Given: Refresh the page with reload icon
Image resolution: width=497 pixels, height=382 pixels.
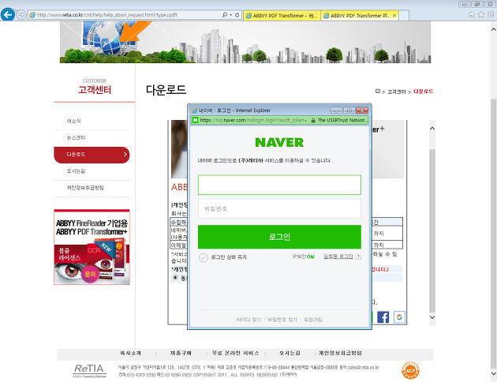Looking at the screenshot, I should click(x=237, y=15).
